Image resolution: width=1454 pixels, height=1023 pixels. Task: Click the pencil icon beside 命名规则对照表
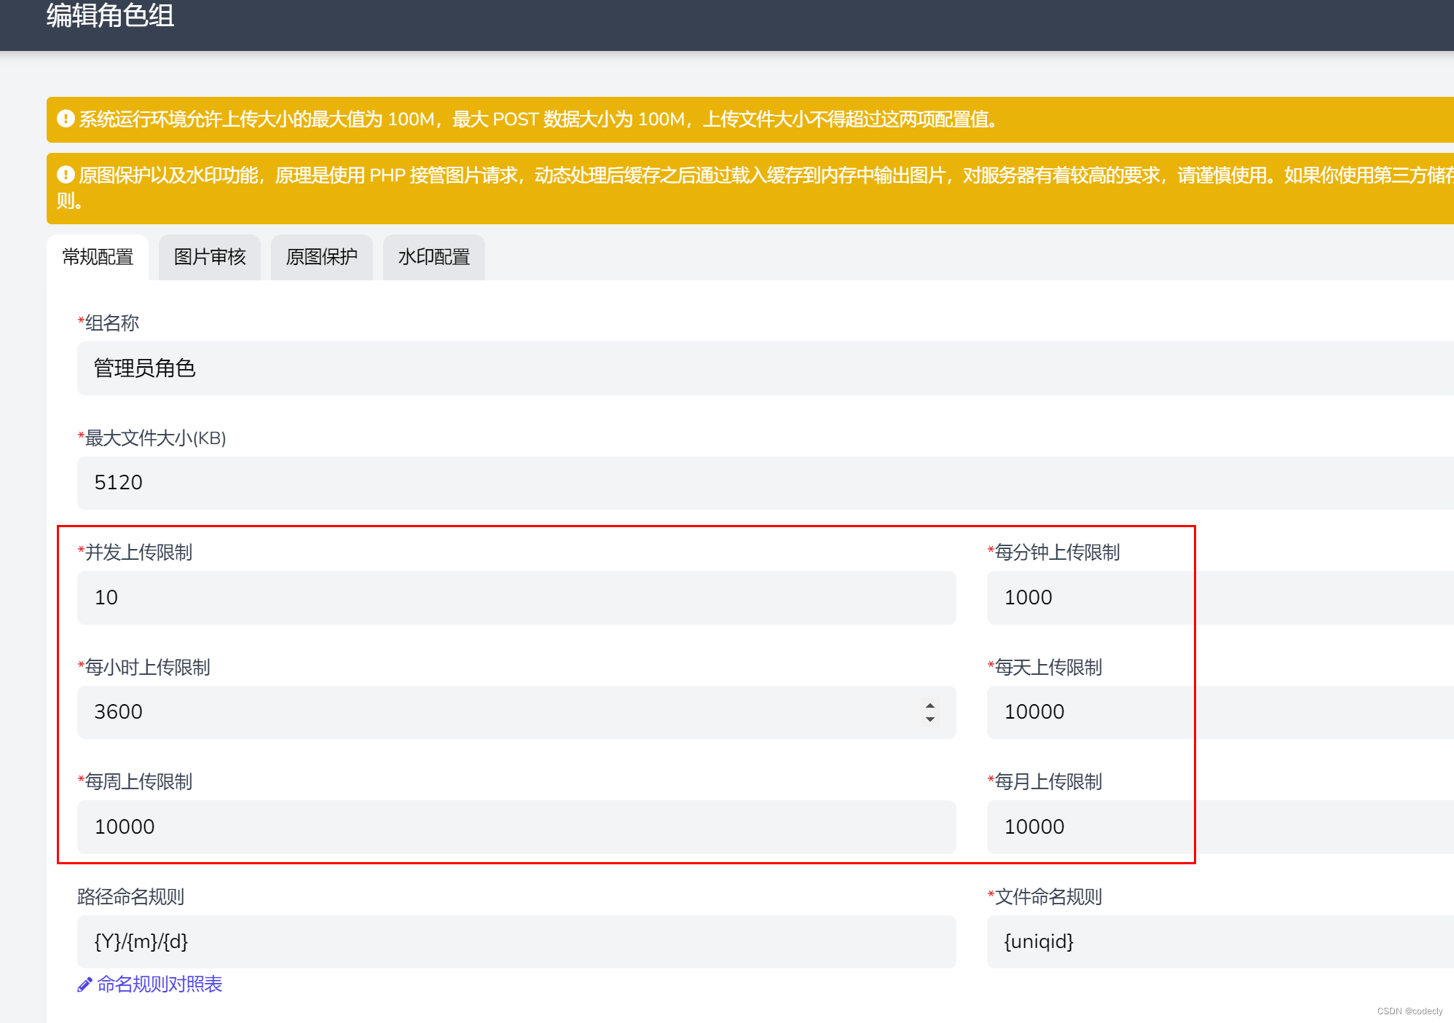point(85,985)
